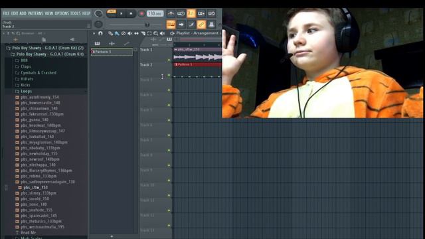
Task: Select the Playback speaker tool in playlist
Action: coord(162,33)
